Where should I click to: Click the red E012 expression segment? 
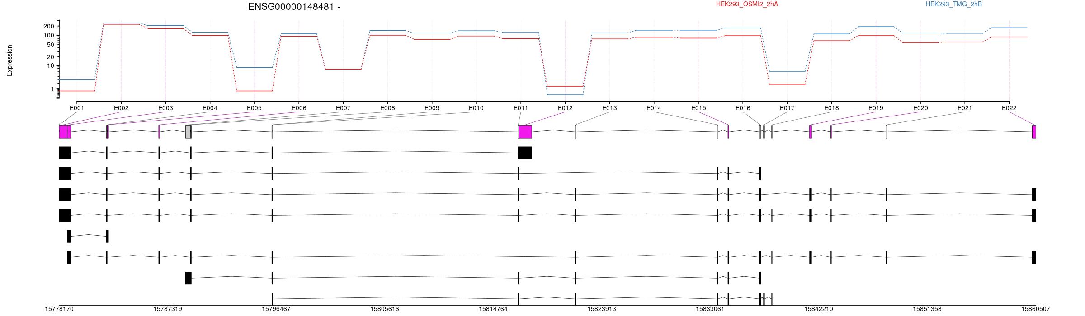point(565,86)
